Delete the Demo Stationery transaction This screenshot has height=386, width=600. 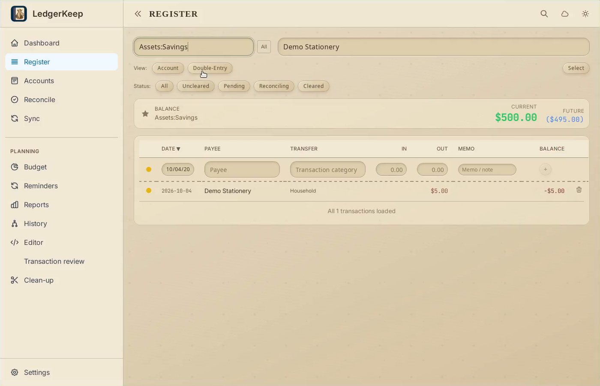[x=579, y=190]
